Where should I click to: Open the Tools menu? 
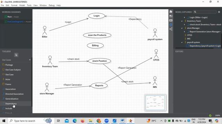point(29,6)
